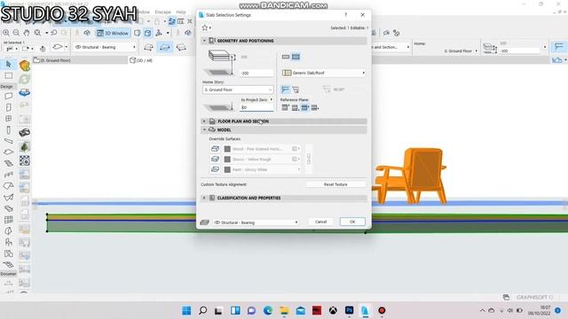
Task: Open the Help menu
Action: tap(181, 12)
